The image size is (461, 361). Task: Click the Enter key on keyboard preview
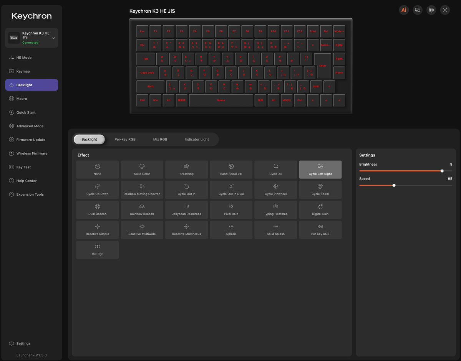323,66
